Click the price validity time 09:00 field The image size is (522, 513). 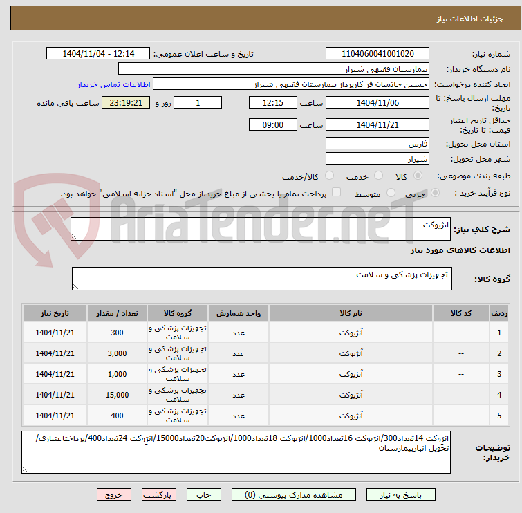pos(272,124)
